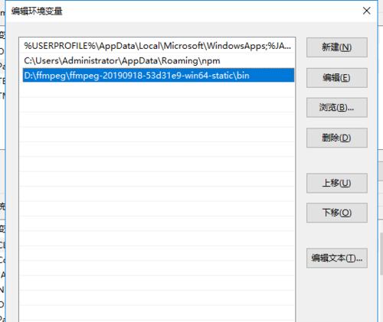
Task: Click the 编辑环境变量 title bar text
Action: (37, 11)
